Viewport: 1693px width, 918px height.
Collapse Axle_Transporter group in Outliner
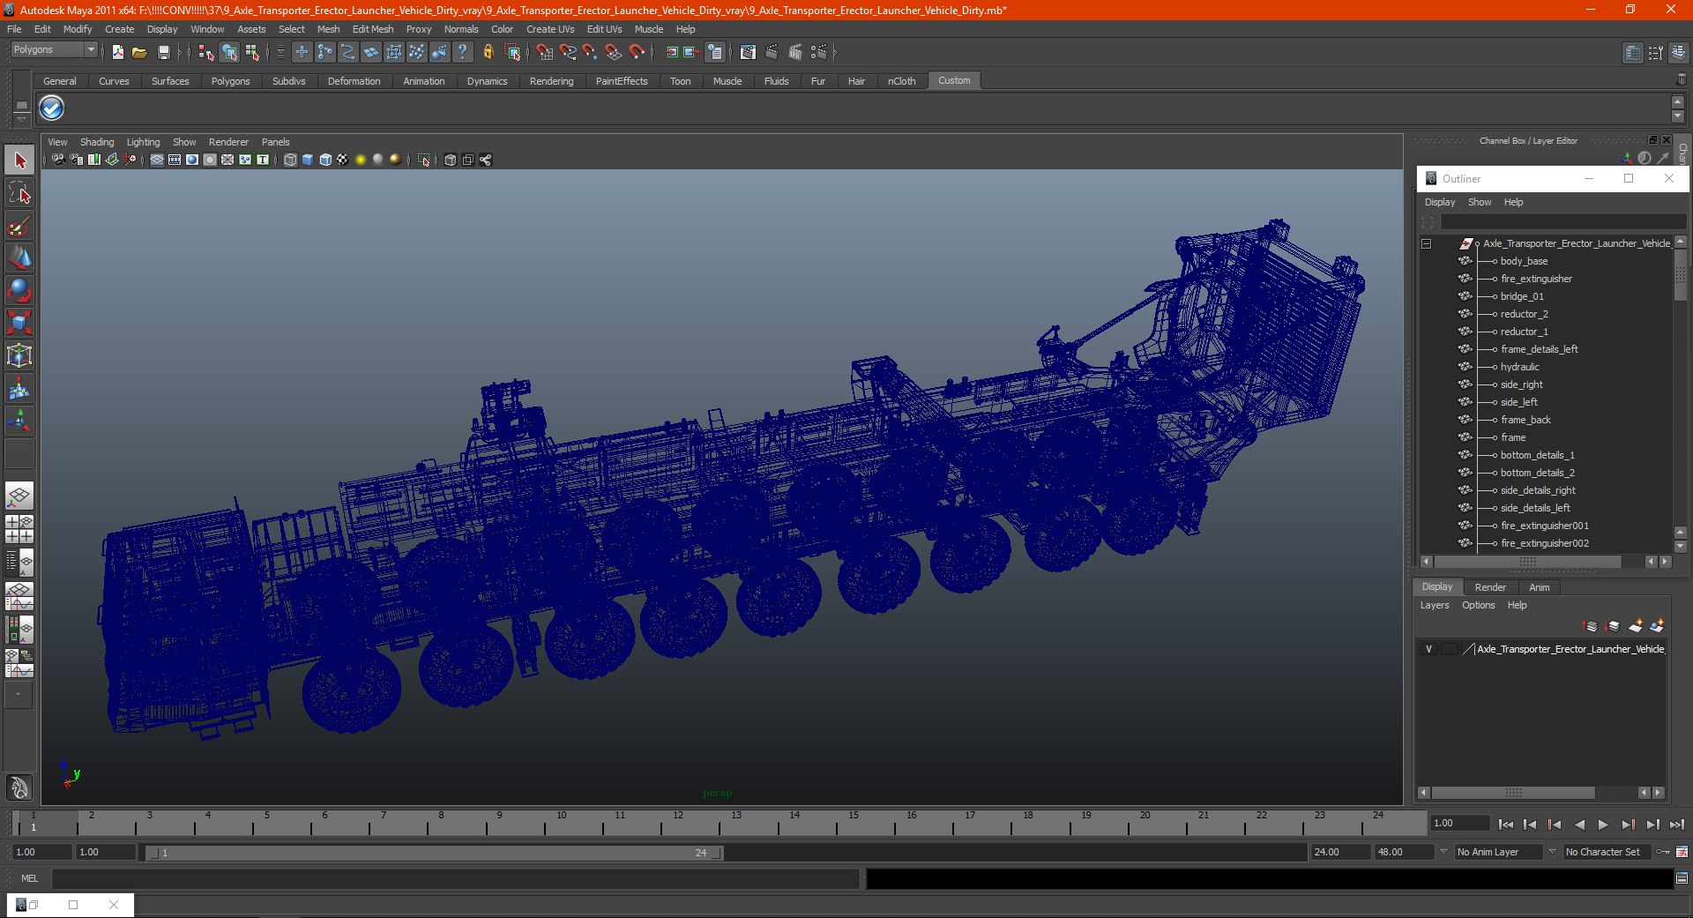click(1426, 243)
